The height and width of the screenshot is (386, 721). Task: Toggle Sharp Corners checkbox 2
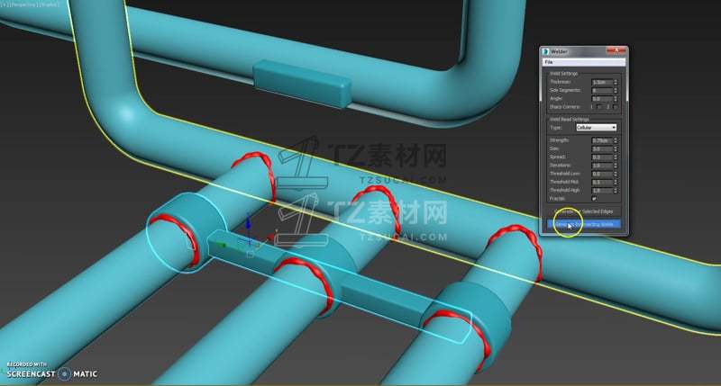pos(615,107)
